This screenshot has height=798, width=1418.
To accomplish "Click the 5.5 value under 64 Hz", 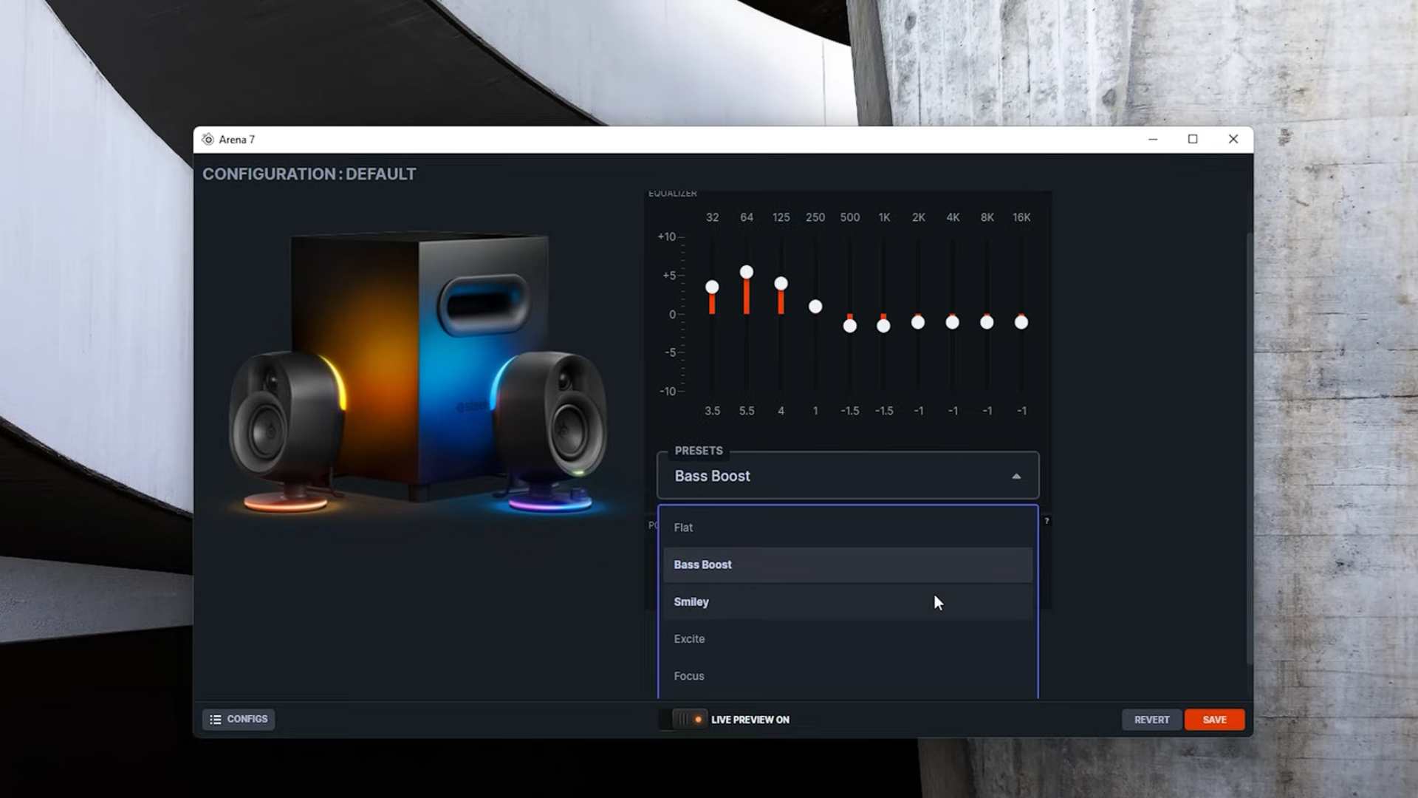I will [747, 411].
